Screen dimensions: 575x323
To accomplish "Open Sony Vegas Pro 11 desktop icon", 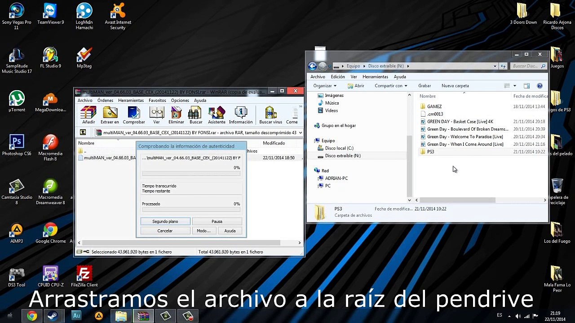I will coord(17,16).
